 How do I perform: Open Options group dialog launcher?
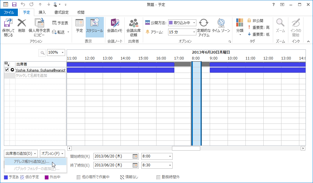pyautogui.click(x=230, y=41)
